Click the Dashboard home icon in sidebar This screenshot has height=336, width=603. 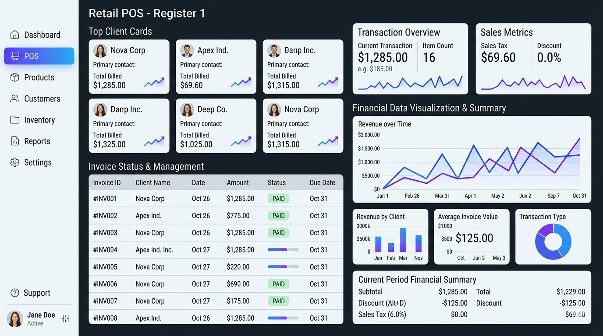(15, 35)
